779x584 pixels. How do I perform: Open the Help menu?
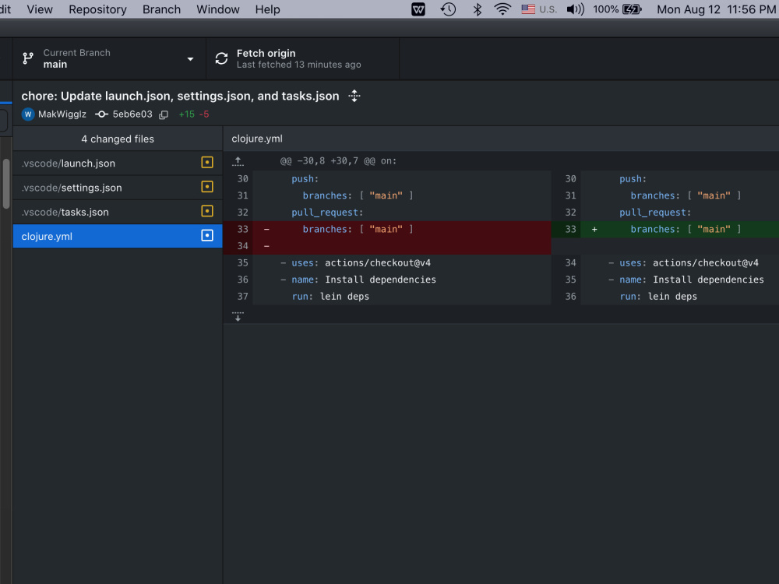click(267, 9)
